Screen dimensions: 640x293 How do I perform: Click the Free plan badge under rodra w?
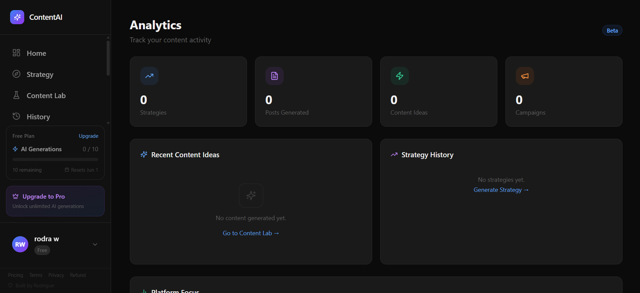[42, 250]
